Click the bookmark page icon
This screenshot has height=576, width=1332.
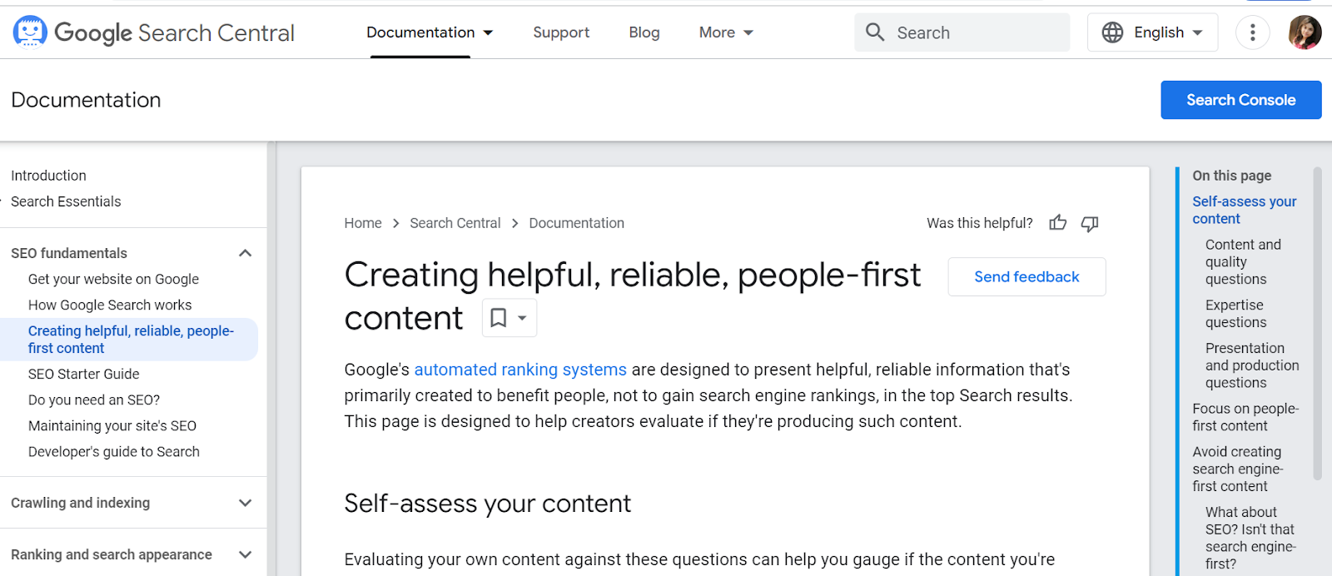click(499, 318)
